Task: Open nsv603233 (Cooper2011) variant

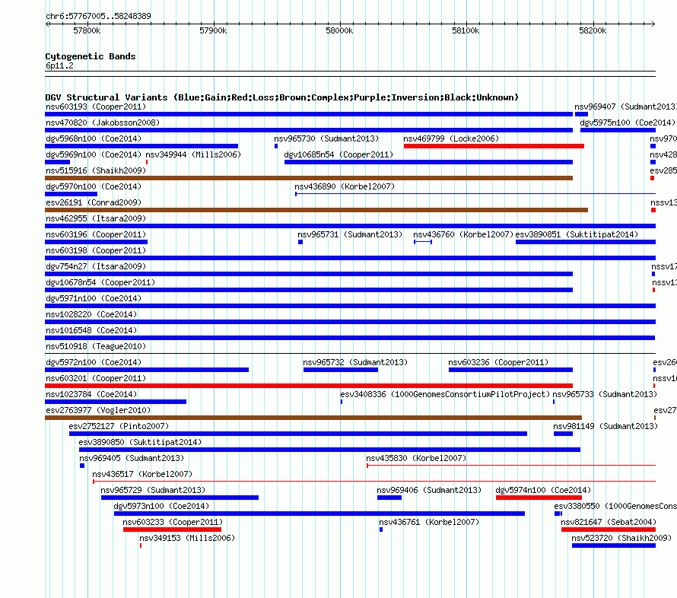Action: 172,530
